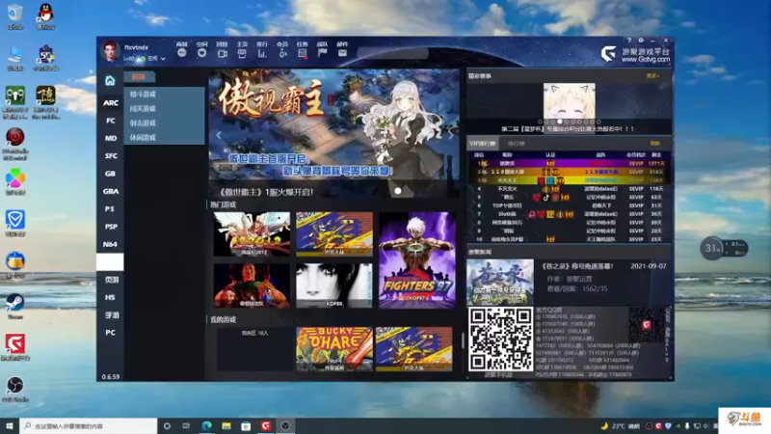
Task: Choose 格斗游戏 in the category list
Action: (x=143, y=94)
